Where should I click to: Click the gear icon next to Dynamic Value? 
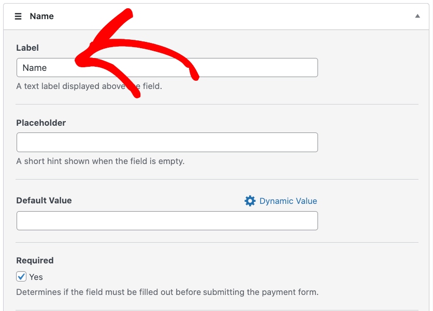pyautogui.click(x=250, y=201)
